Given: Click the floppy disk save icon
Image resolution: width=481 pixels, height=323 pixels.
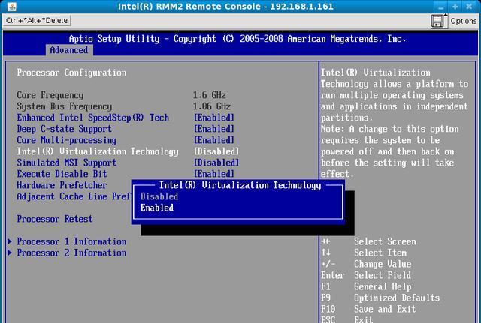Looking at the screenshot, I should coord(438,22).
